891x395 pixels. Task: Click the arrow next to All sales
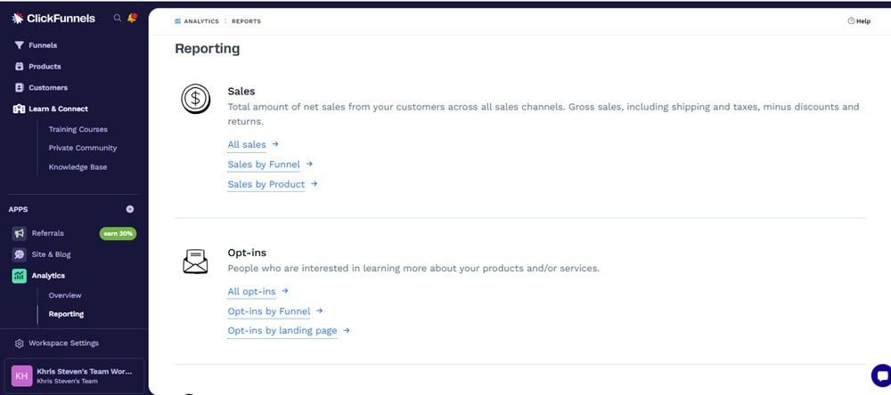click(x=275, y=144)
